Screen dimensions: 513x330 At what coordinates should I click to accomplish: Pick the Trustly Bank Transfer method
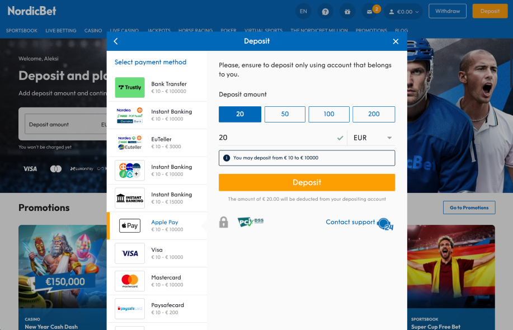tap(159, 87)
